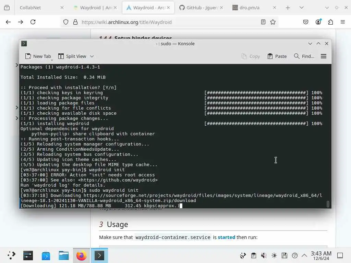Bookmark this page with the star icon
This screenshot has width=351, height=263.
[273, 22]
